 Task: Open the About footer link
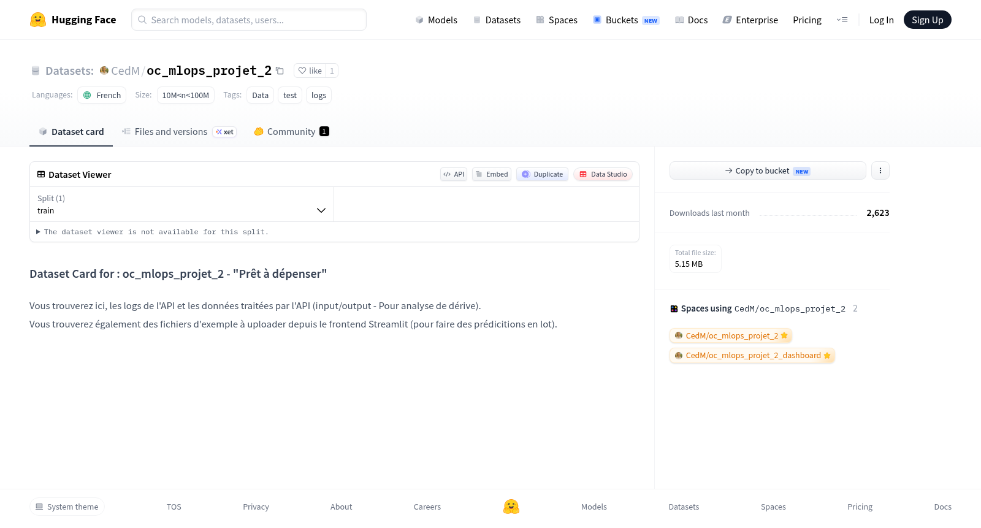coord(342,507)
